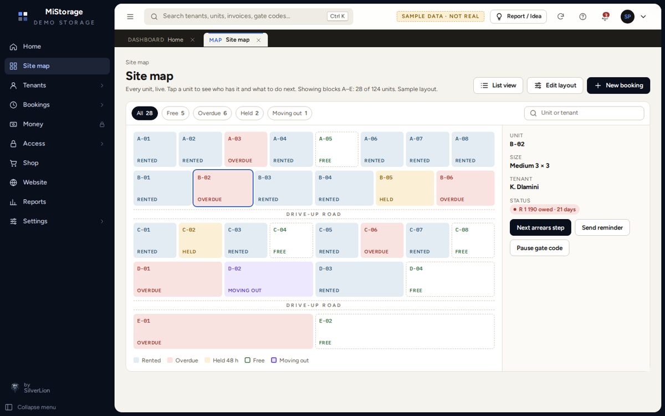665x416 pixels.
Task: Open the notifications bell icon
Action: point(605,17)
